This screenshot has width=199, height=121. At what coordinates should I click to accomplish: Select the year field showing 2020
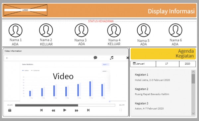coord(187,64)
